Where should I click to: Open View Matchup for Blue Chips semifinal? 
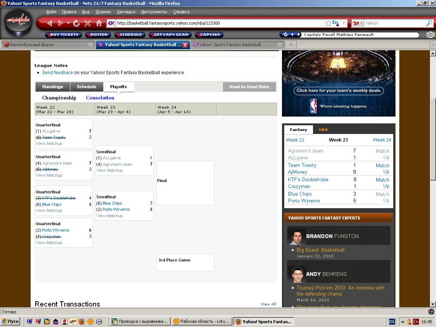pos(109,216)
